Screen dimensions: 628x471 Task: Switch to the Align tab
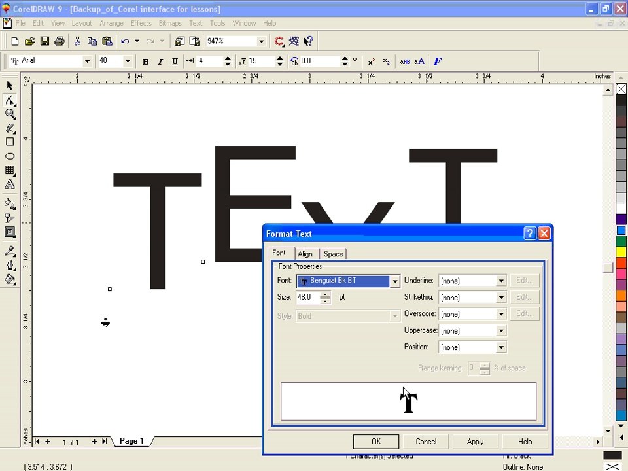pos(305,254)
